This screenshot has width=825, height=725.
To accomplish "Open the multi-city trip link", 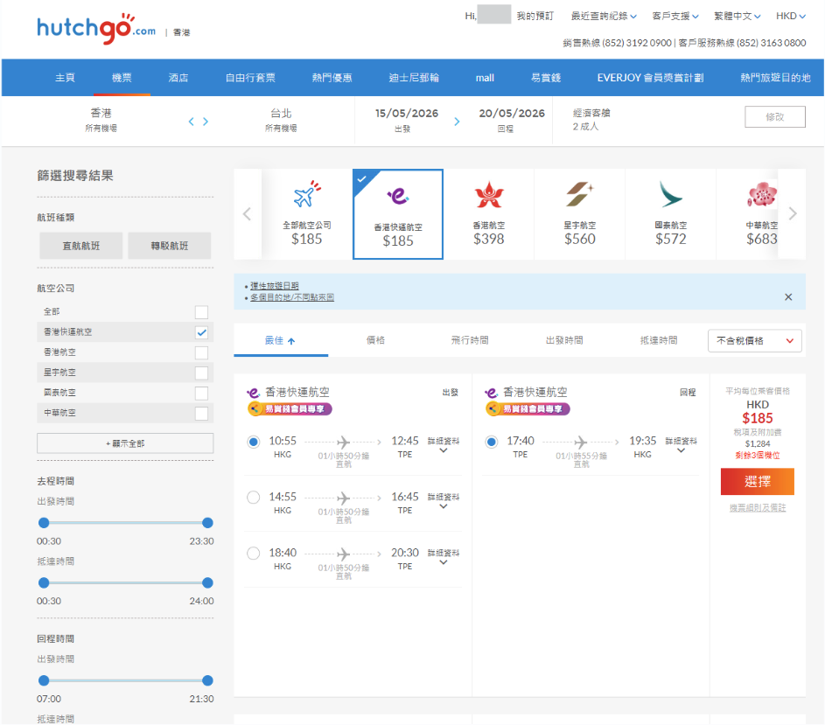I will (292, 297).
